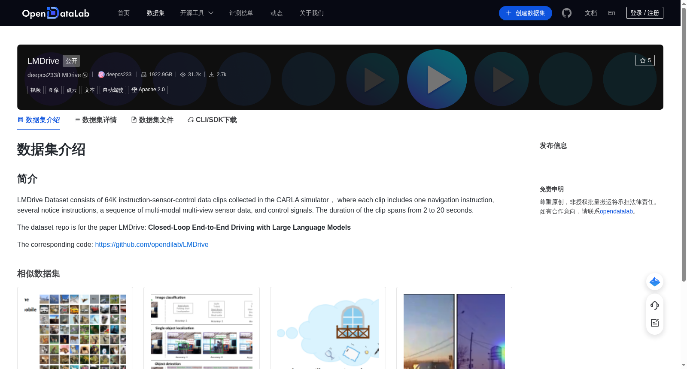The height and width of the screenshot is (369, 687).
Task: Click the opendatalab contact link
Action: coord(616,211)
